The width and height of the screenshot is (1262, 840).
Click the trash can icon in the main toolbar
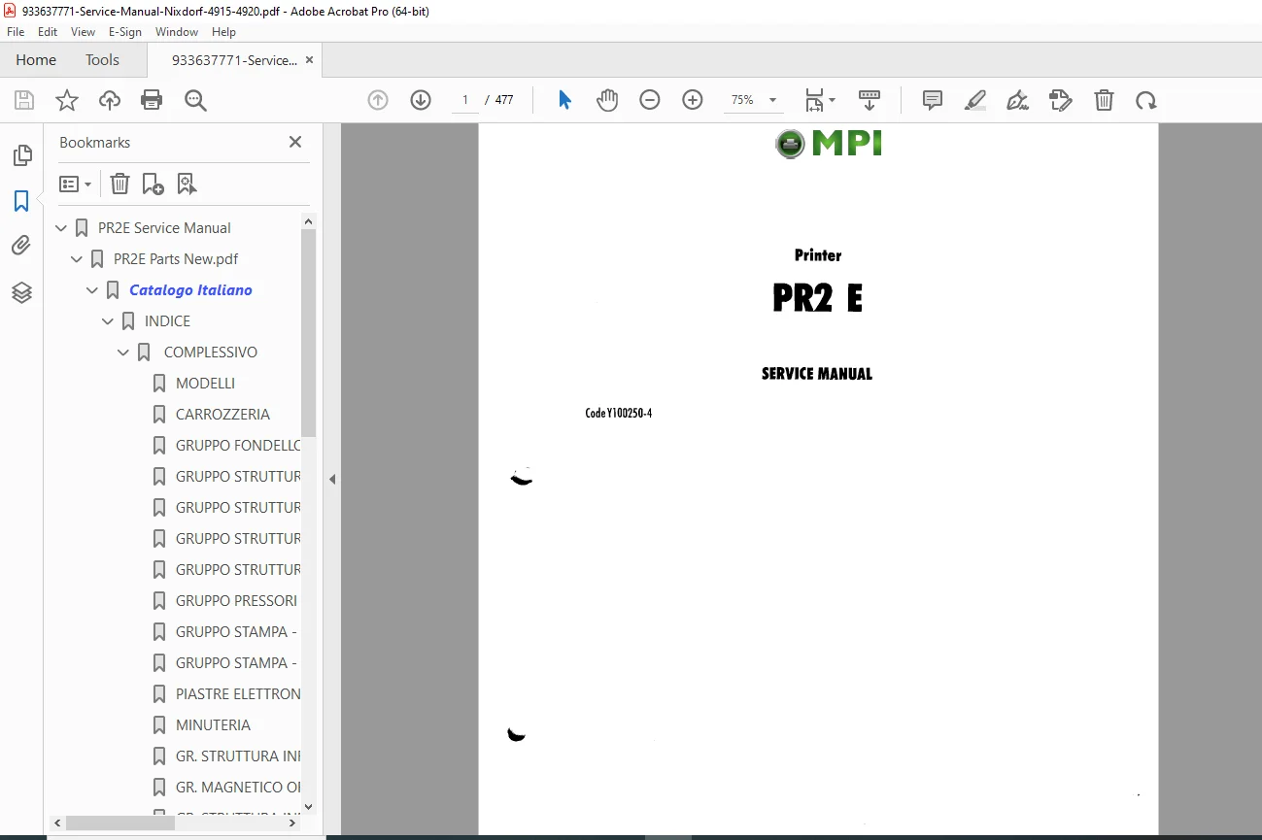pyautogui.click(x=1104, y=100)
